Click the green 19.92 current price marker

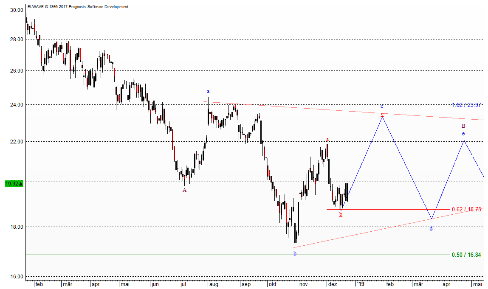[x=14, y=183]
